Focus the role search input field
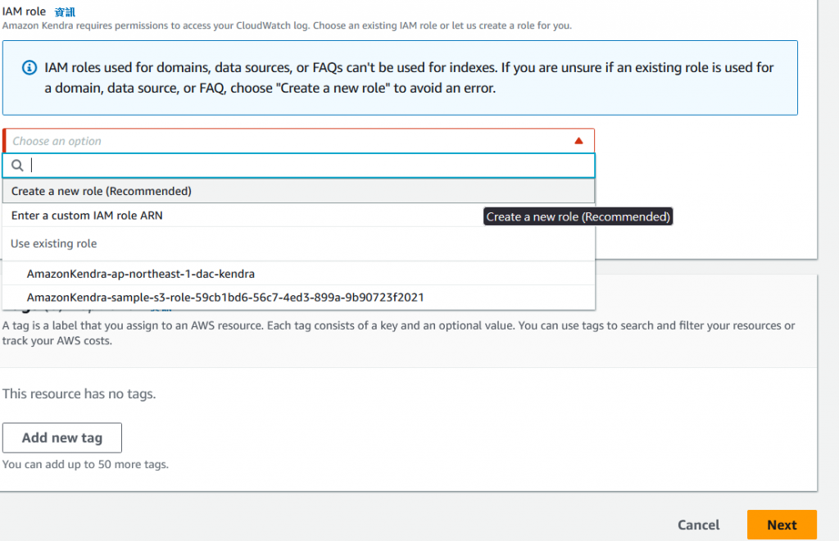Image resolution: width=839 pixels, height=541 pixels. [x=298, y=166]
